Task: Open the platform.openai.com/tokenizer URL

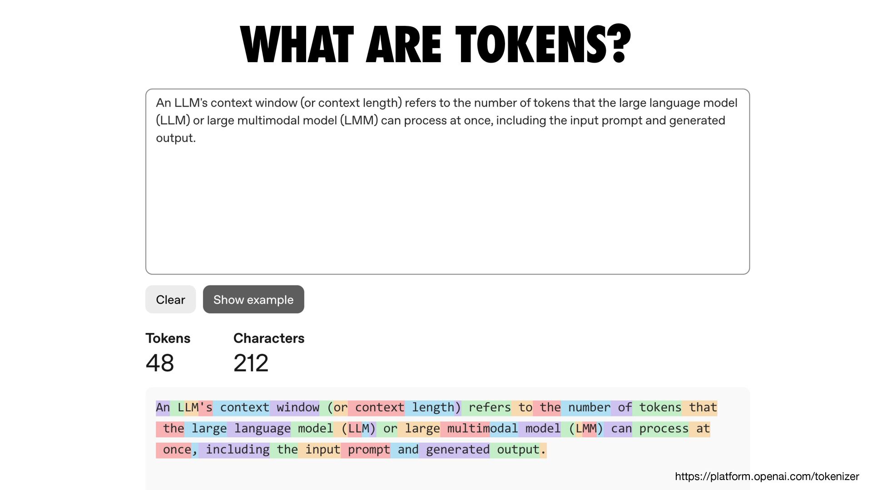Action: tap(767, 476)
